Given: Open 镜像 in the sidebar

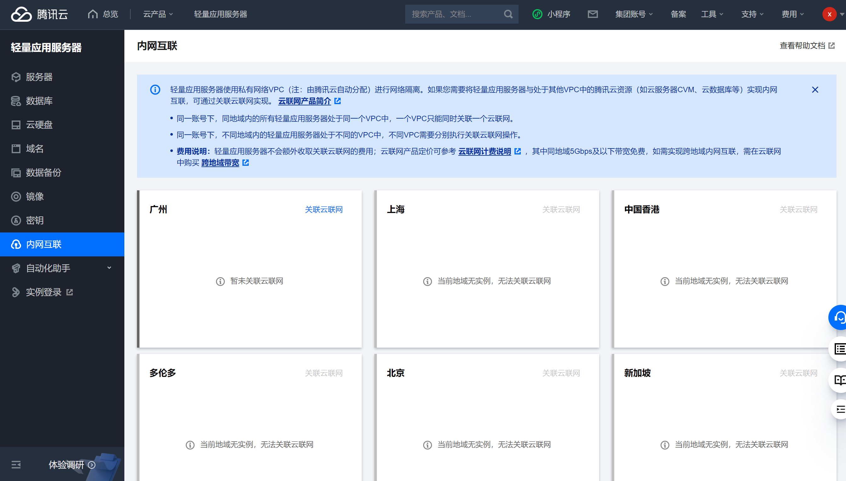Looking at the screenshot, I should (x=62, y=197).
